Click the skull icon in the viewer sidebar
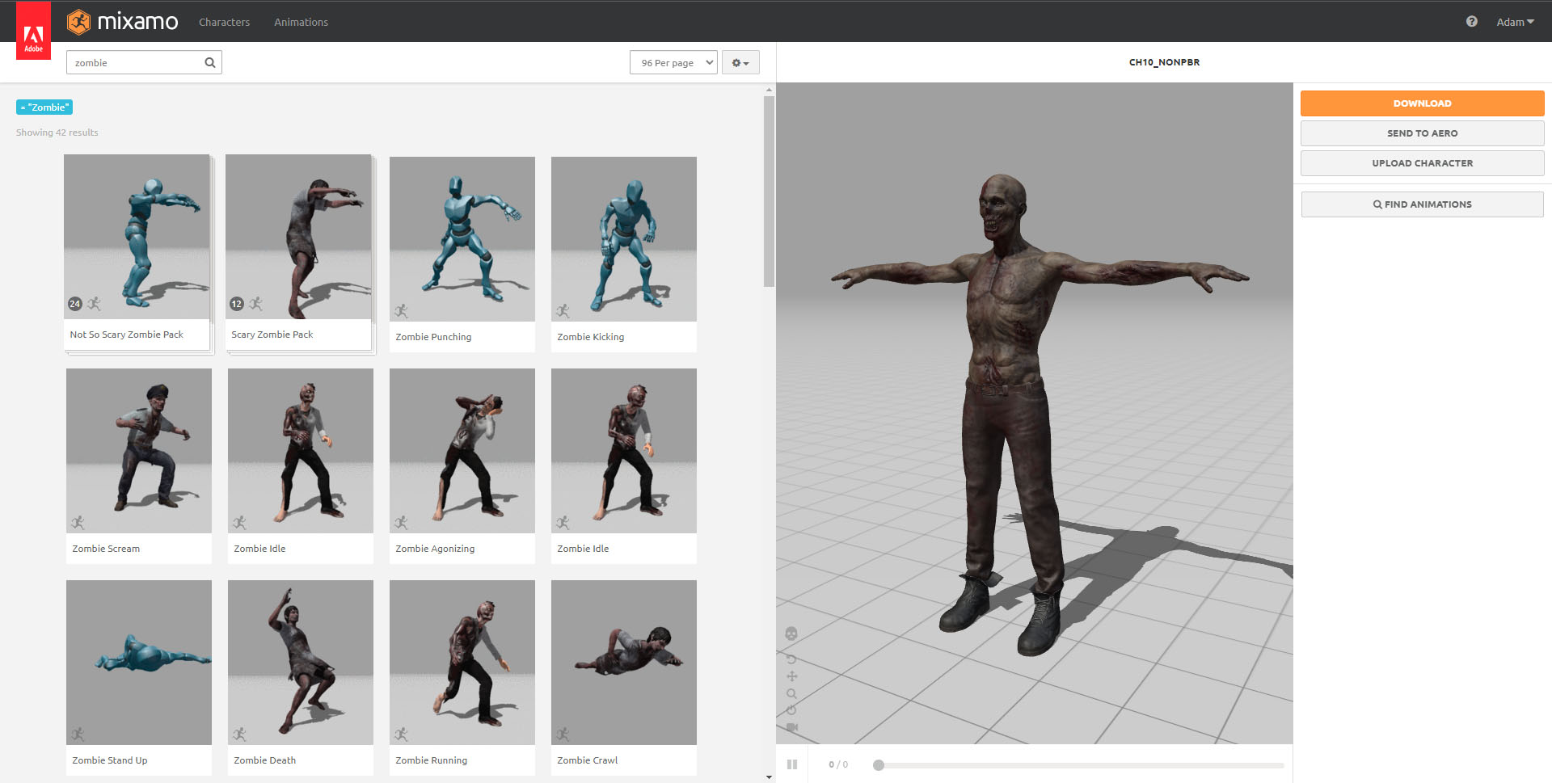The width and height of the screenshot is (1552, 783). click(x=791, y=634)
